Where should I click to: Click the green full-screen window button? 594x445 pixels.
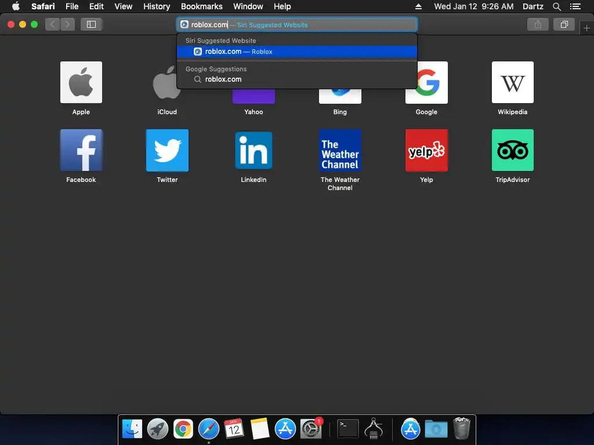point(34,24)
